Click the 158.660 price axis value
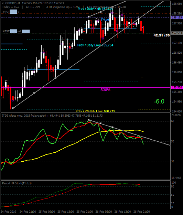Screen dimensions: 183x215 tap(177, 4)
